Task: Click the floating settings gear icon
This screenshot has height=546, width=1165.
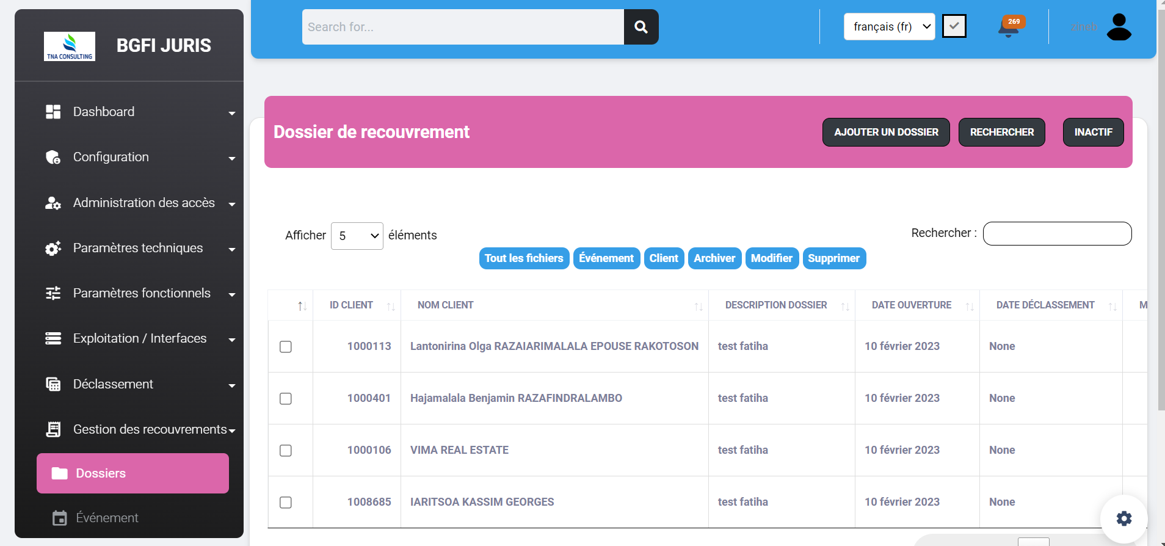Action: coord(1123,519)
